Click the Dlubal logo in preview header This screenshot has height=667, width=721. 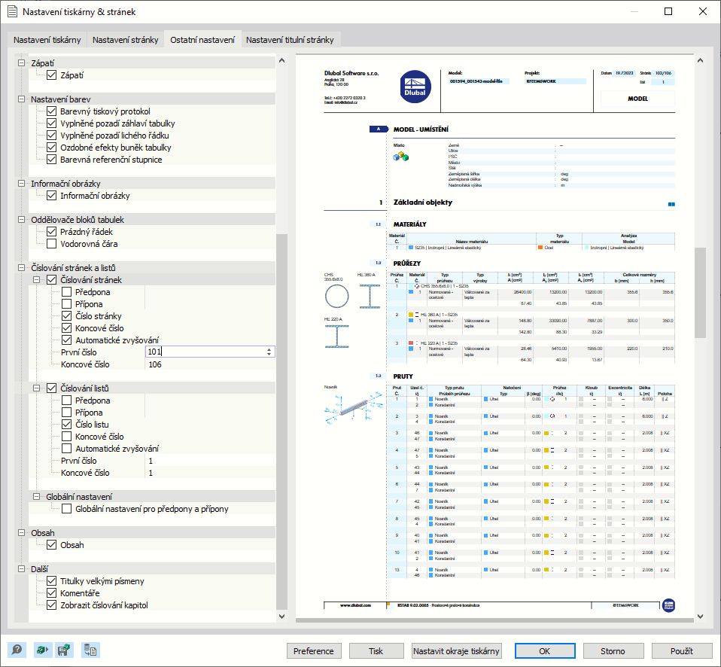(x=415, y=87)
